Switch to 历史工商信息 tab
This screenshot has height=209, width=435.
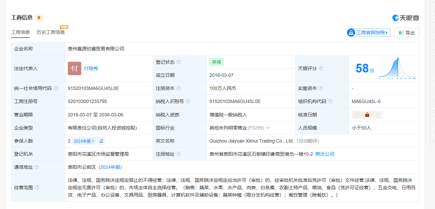51,32
